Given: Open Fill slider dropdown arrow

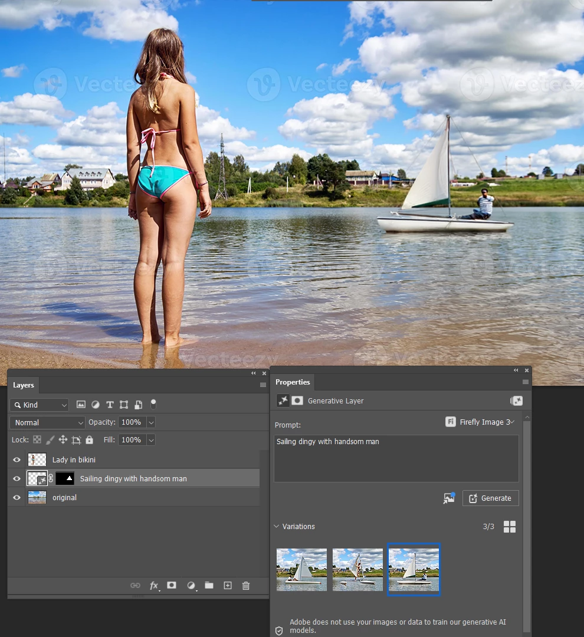Looking at the screenshot, I should tap(151, 440).
